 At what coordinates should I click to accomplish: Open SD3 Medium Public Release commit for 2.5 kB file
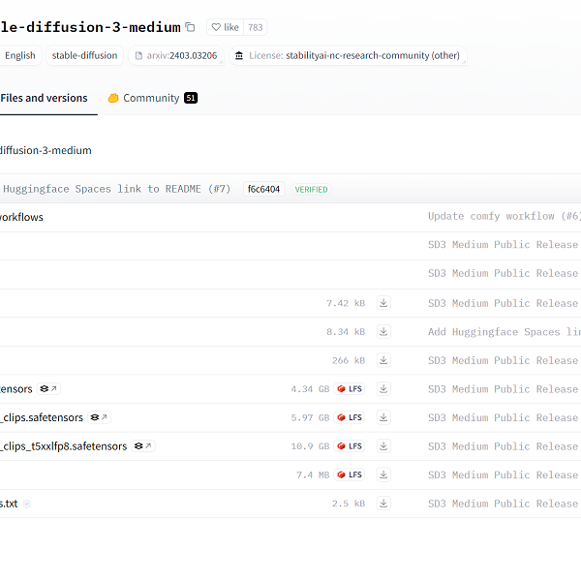pos(504,504)
